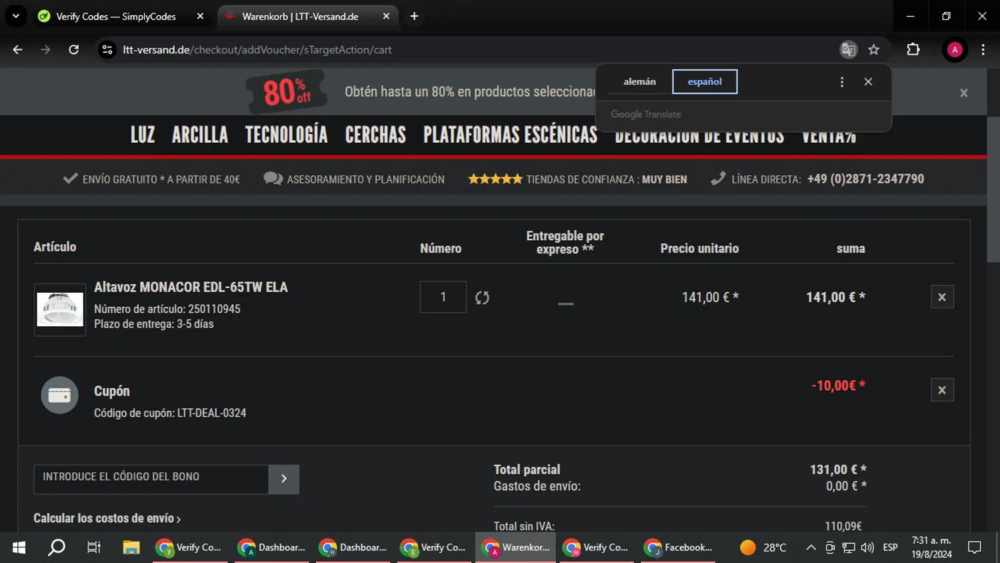
Task: Open network icon in system tray
Action: click(x=849, y=548)
